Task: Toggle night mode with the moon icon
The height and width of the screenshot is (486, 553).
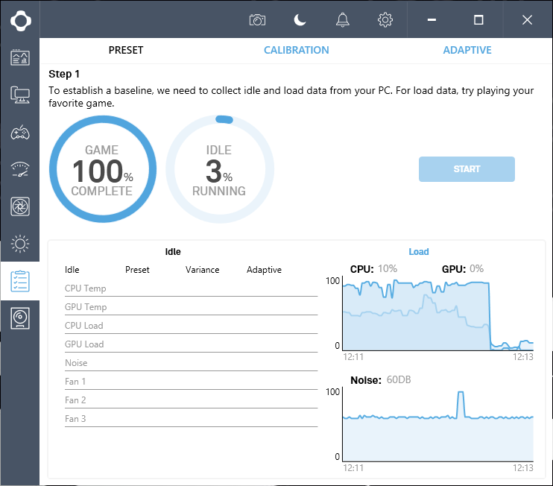Action: click(x=300, y=19)
